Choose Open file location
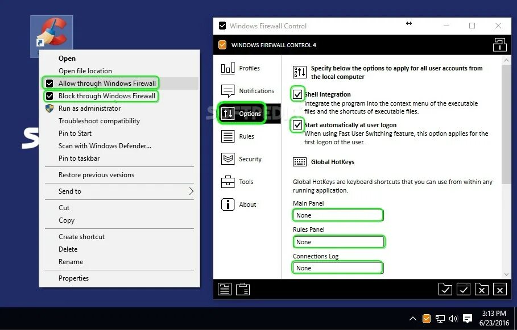 coord(119,71)
